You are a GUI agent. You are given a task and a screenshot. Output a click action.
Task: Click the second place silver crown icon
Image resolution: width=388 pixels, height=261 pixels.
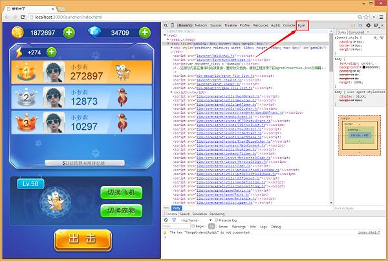point(26,97)
